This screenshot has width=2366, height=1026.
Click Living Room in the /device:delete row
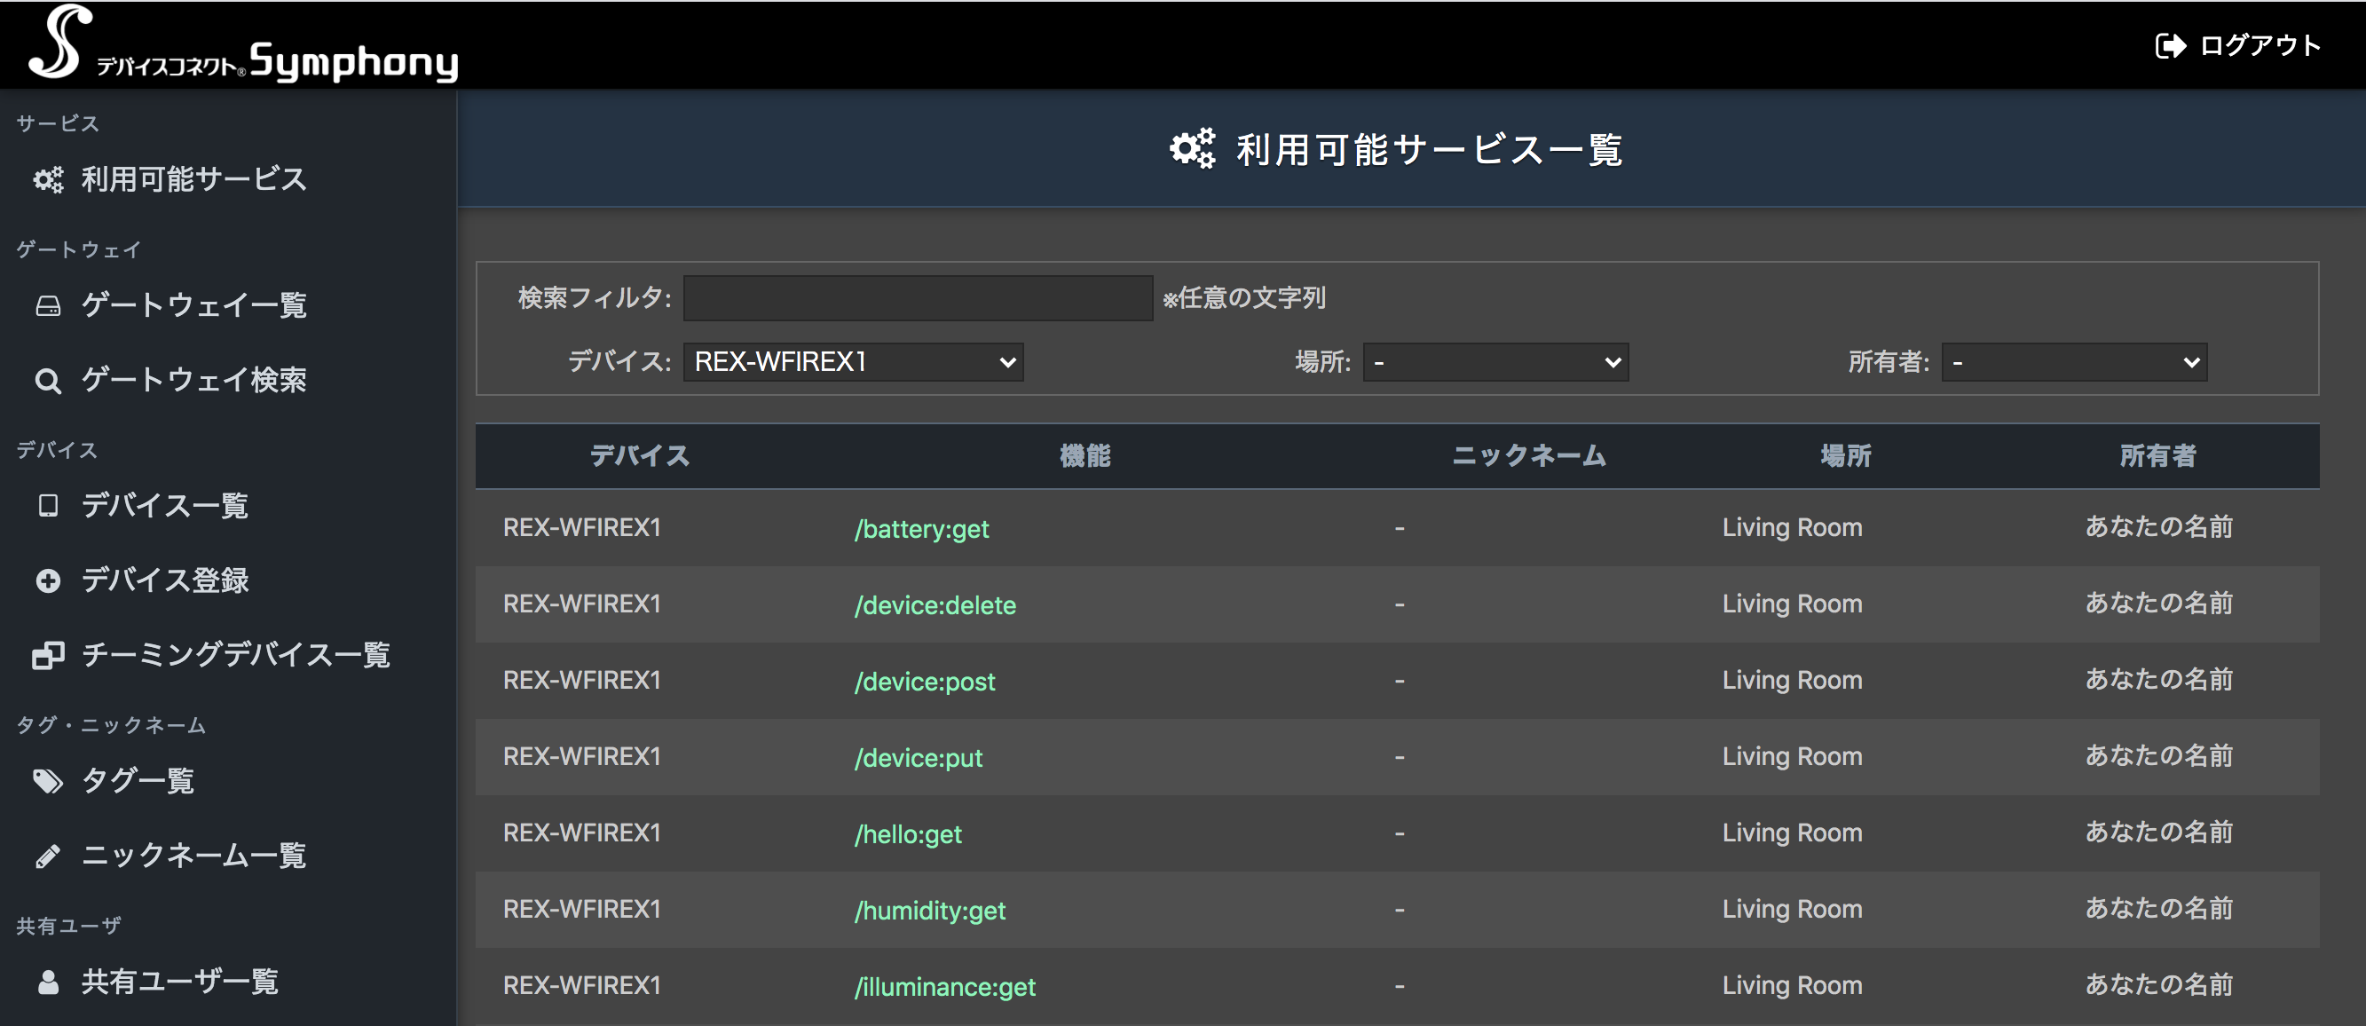(1792, 604)
